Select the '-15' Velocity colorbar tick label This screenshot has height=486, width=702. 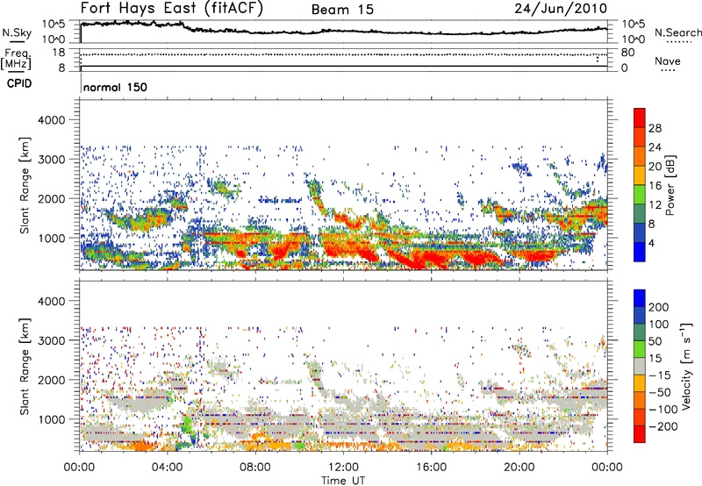click(x=659, y=375)
